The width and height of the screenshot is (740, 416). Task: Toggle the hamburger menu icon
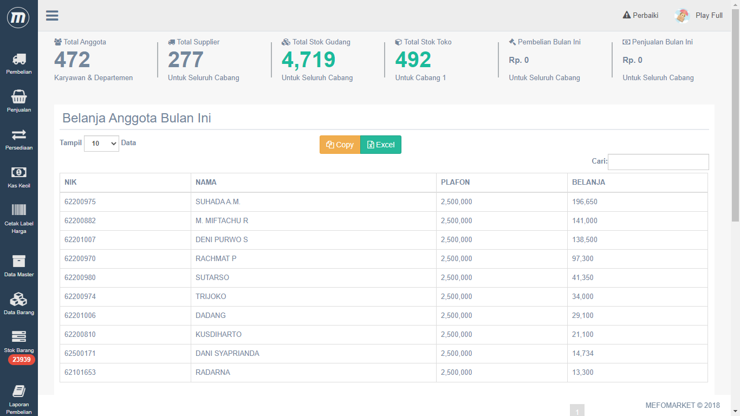(52, 15)
